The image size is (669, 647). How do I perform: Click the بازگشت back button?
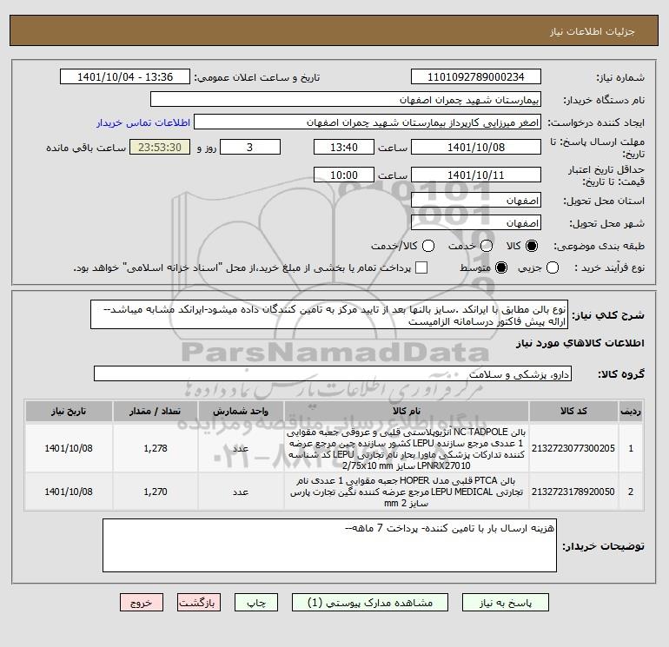click(199, 603)
